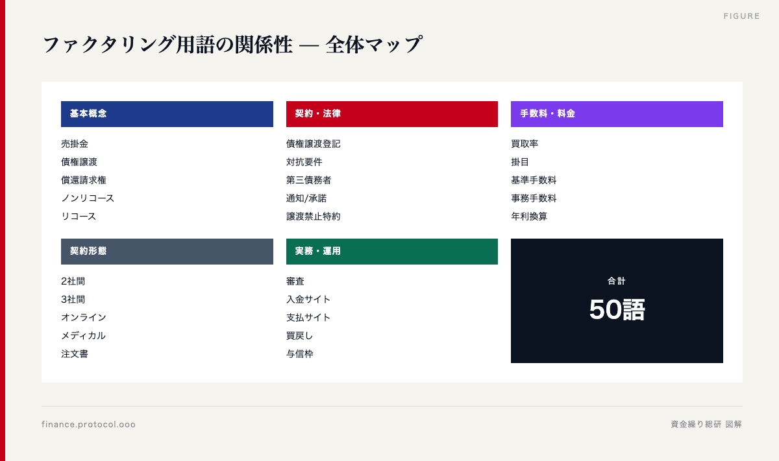Select the term 売掛金
Viewport: 779px width, 461px height.
(x=75, y=144)
